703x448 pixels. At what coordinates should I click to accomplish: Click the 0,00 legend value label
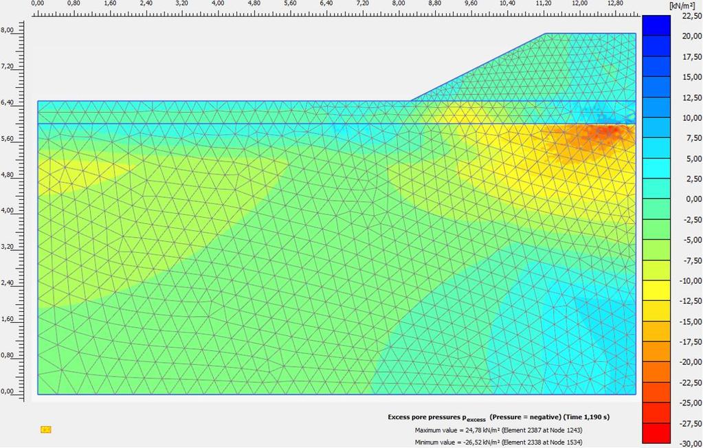pos(686,199)
